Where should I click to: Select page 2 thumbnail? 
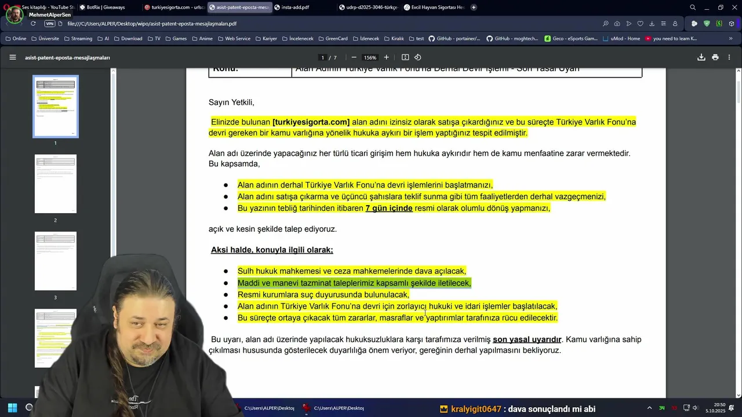point(56,184)
